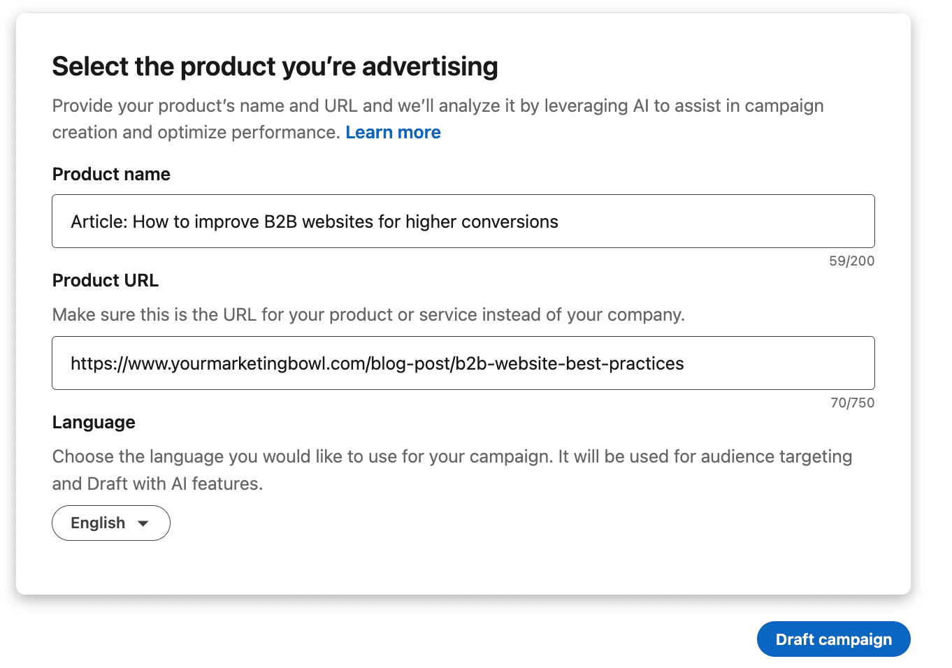952x668 pixels.
Task: Click the 59/200 character counter
Action: [x=853, y=261]
